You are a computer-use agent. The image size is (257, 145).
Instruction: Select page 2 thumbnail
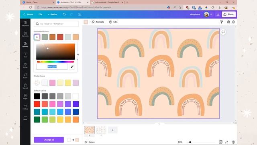[101, 130]
